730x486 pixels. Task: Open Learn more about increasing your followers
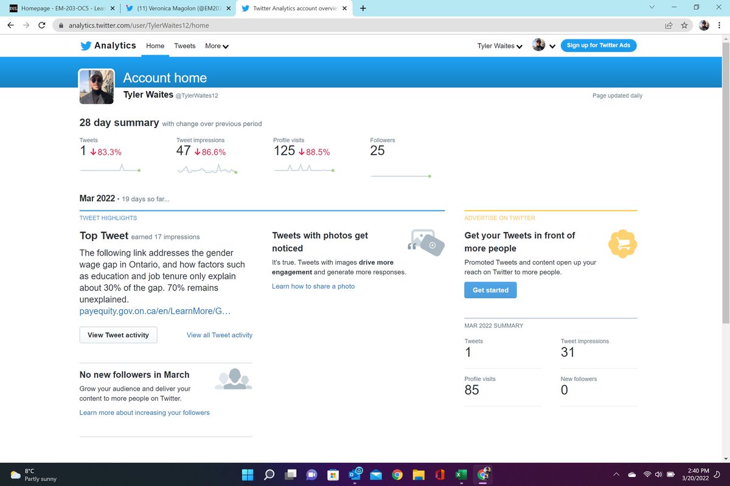click(145, 412)
